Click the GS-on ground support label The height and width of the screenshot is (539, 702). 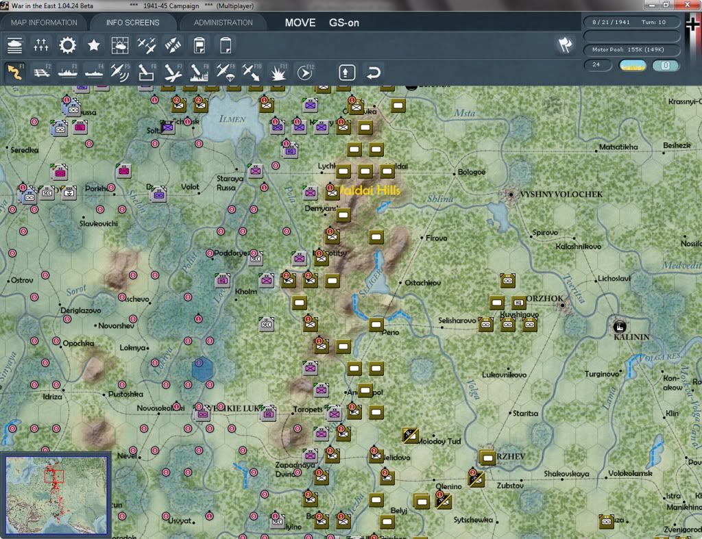[344, 23]
